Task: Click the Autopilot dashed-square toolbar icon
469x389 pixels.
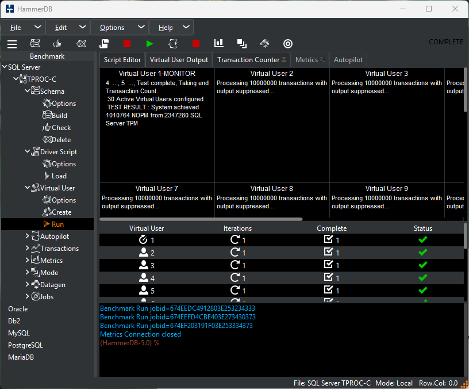Action: [x=173, y=44]
